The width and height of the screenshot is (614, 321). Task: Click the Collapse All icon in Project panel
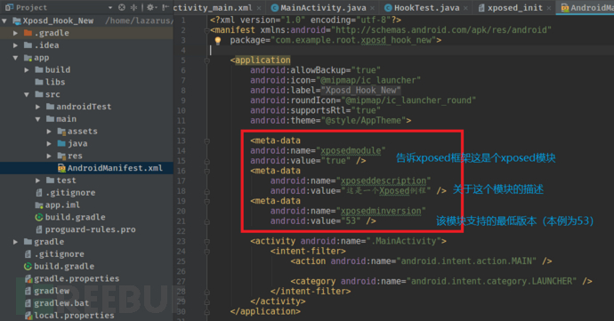coord(133,7)
